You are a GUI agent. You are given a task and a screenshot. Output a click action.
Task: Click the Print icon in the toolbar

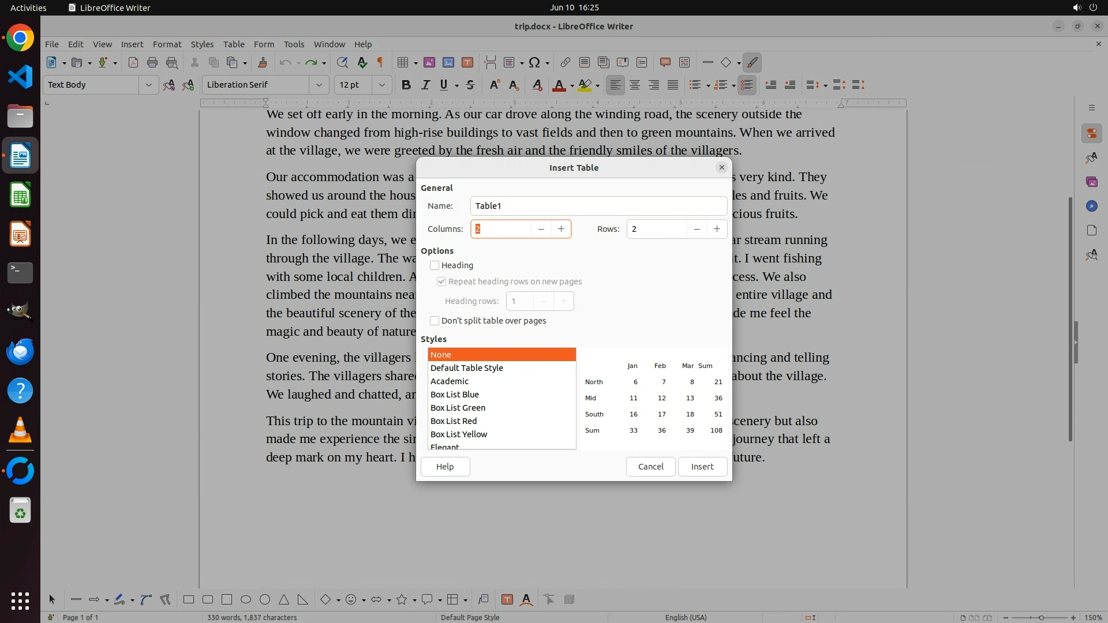pos(152,62)
